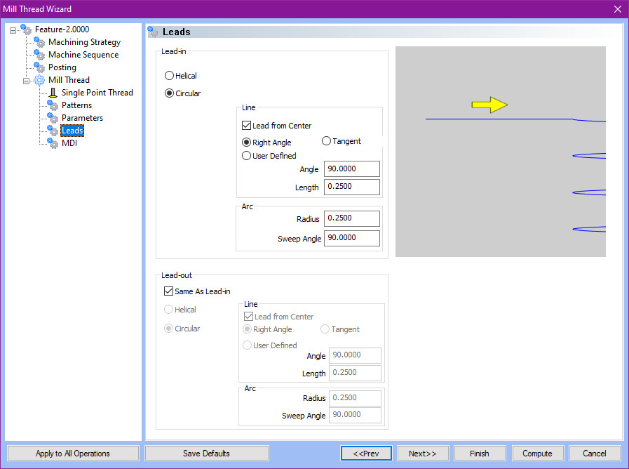Advance with the Next>> button
The height and width of the screenshot is (469, 629).
(x=423, y=454)
